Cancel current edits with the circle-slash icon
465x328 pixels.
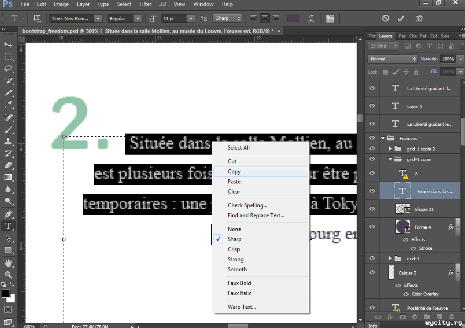click(x=385, y=18)
